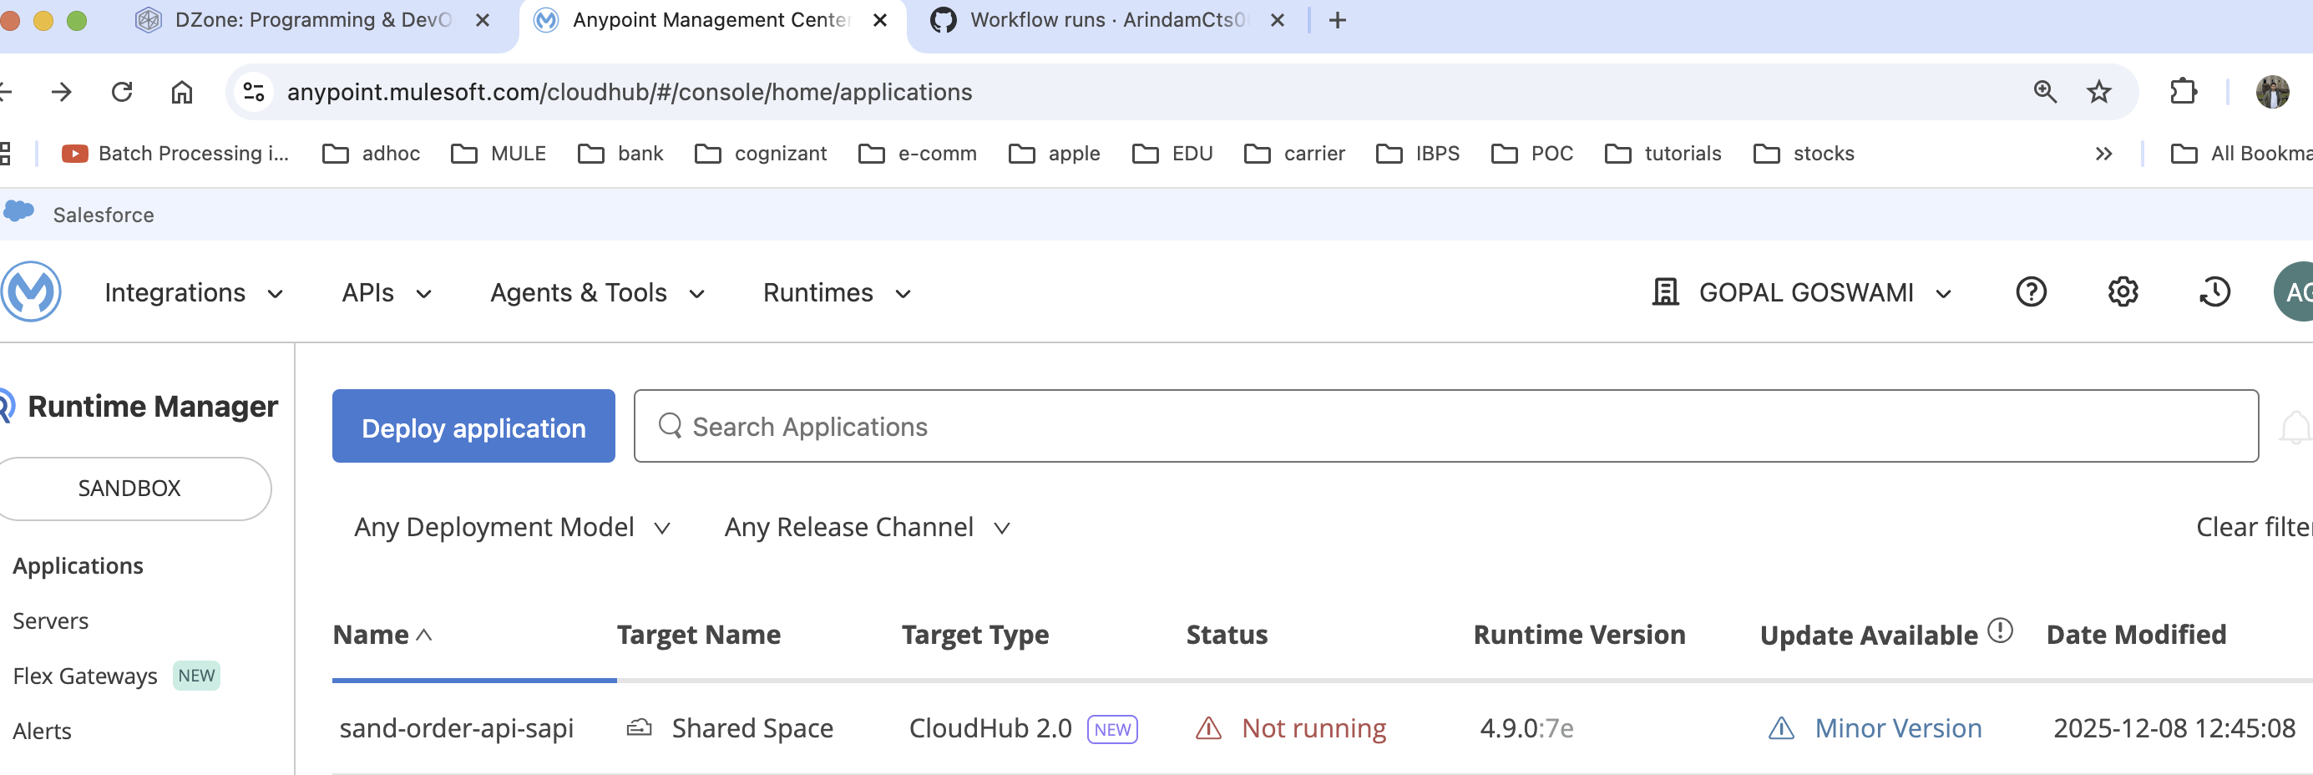Bookmark this page with the star icon
The width and height of the screenshot is (2313, 775).
pyautogui.click(x=2098, y=92)
